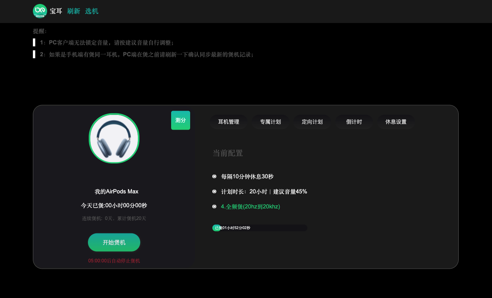Click reminder 1 about PC客户端无法锁定音量
Image resolution: width=492 pixels, height=298 pixels.
tap(107, 42)
